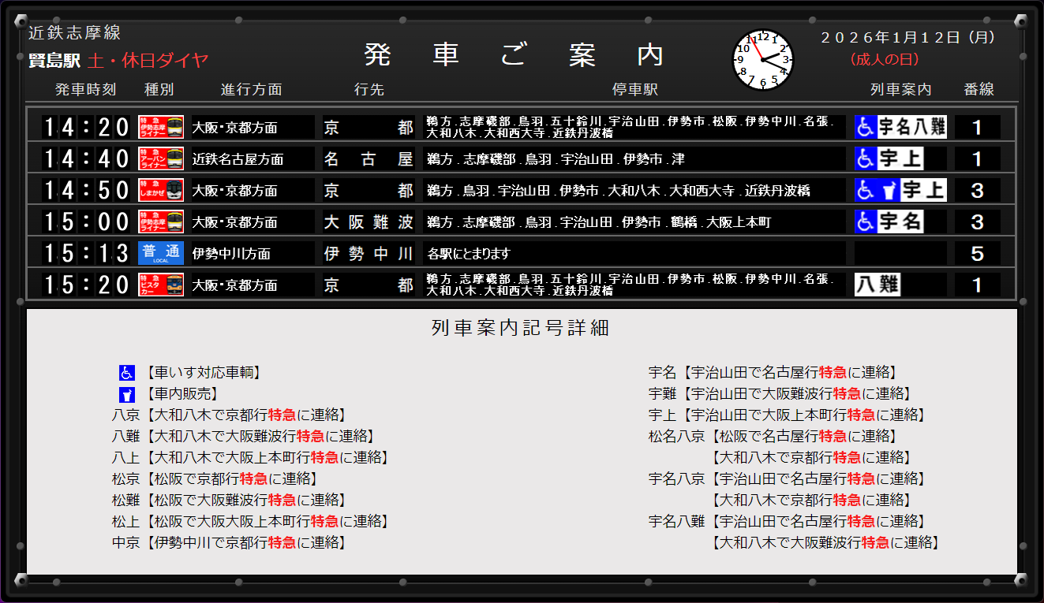
Task: Click the blue 普通 LOCAL train badge
Action: coord(161,253)
